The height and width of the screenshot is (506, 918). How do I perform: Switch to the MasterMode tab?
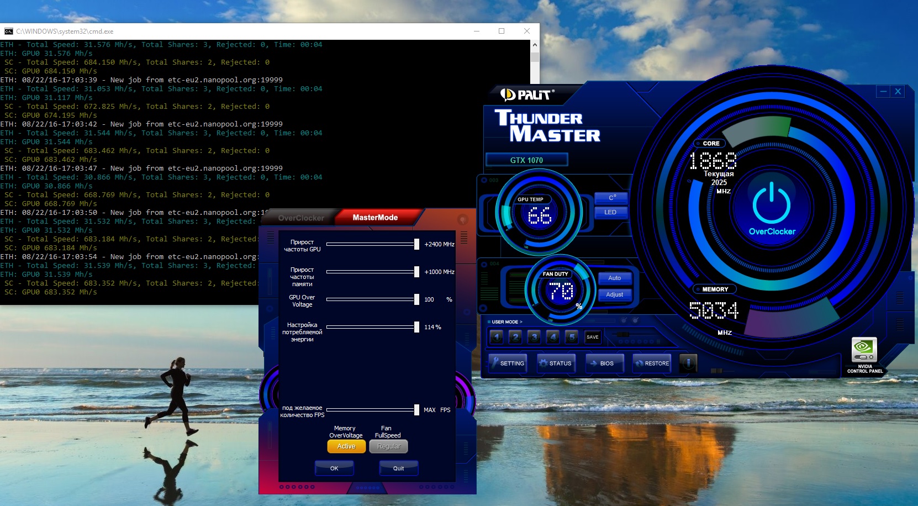(375, 218)
